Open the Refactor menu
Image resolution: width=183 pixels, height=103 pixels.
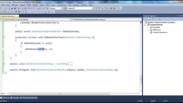(15, 5)
